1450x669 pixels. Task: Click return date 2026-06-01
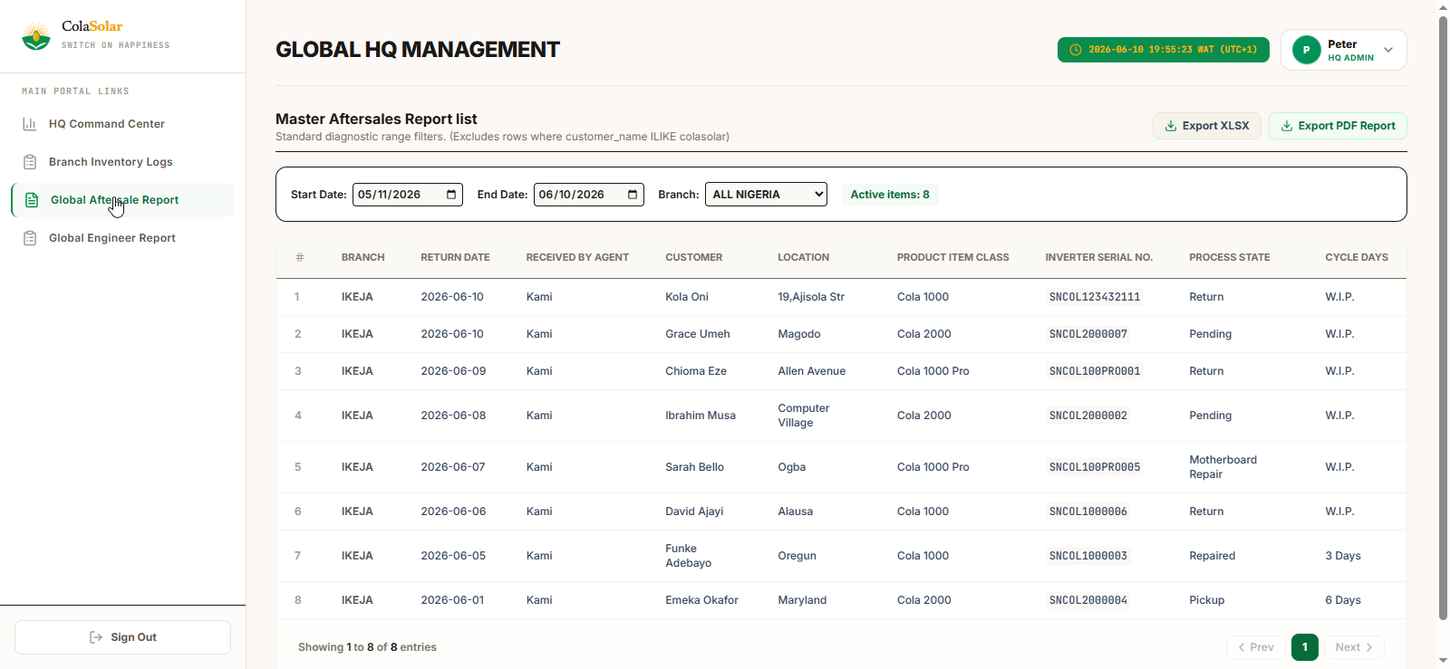point(453,600)
